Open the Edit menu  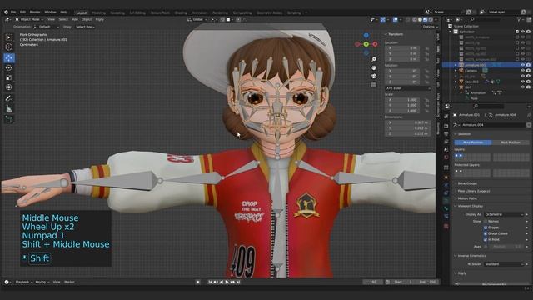[x=22, y=12]
